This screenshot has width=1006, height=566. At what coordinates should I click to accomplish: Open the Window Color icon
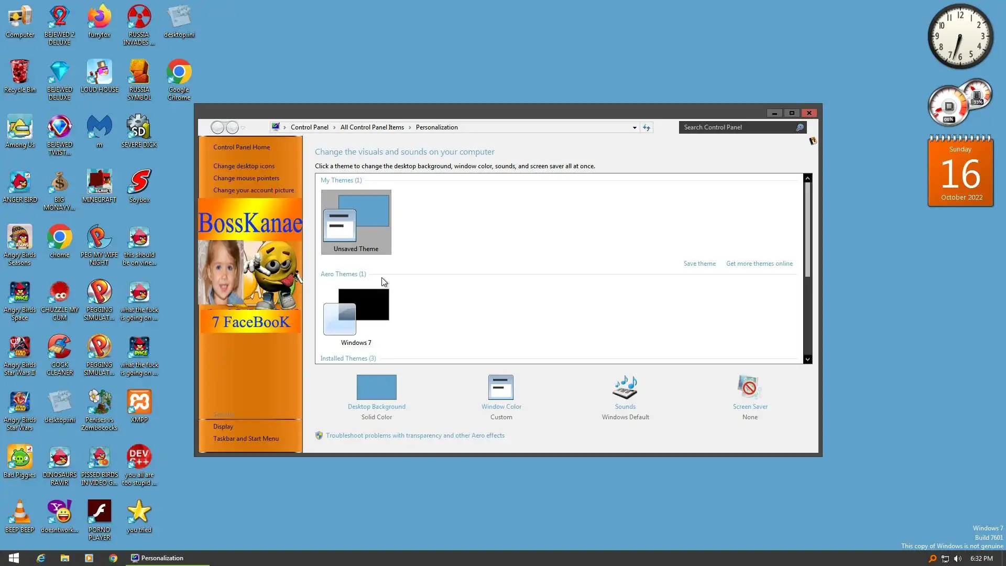(x=501, y=388)
